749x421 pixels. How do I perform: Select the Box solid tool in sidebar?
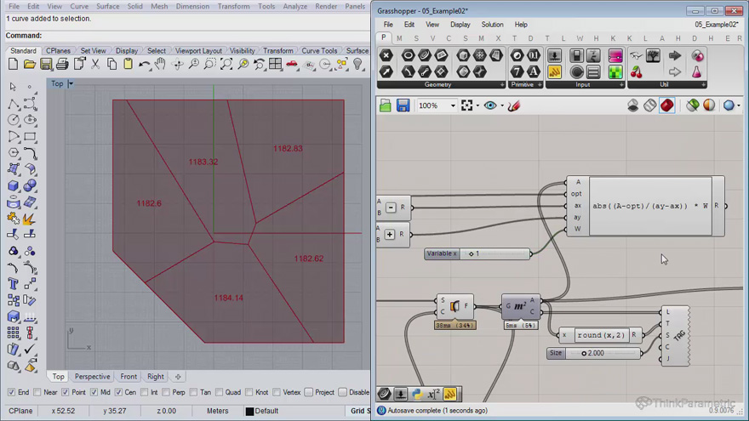14,185
